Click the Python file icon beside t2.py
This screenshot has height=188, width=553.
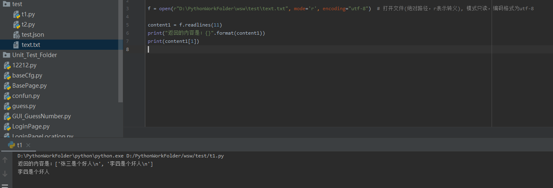[x=16, y=24]
